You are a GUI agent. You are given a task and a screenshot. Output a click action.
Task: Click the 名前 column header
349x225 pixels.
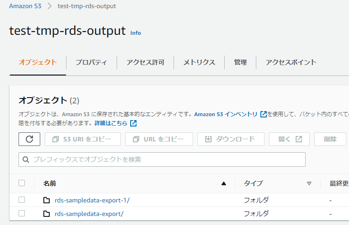(x=49, y=183)
